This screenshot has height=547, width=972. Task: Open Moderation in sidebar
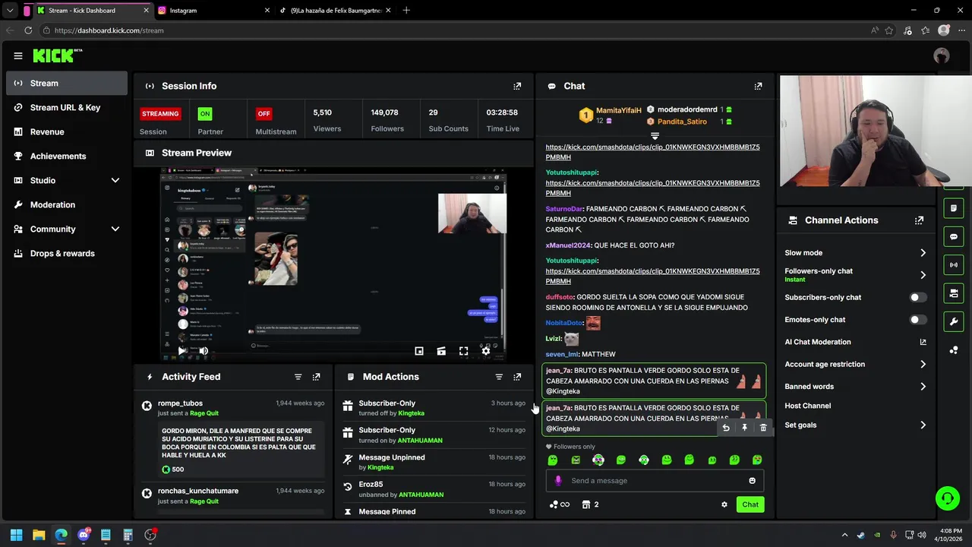(67, 205)
